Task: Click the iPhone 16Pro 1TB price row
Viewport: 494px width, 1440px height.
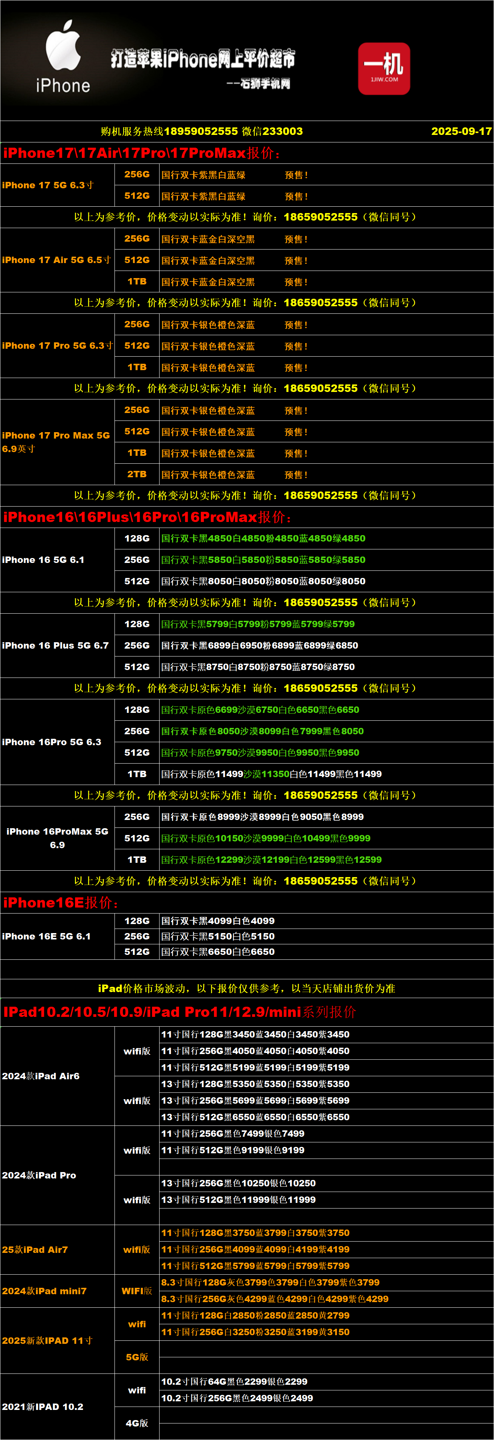Action: coord(271,774)
